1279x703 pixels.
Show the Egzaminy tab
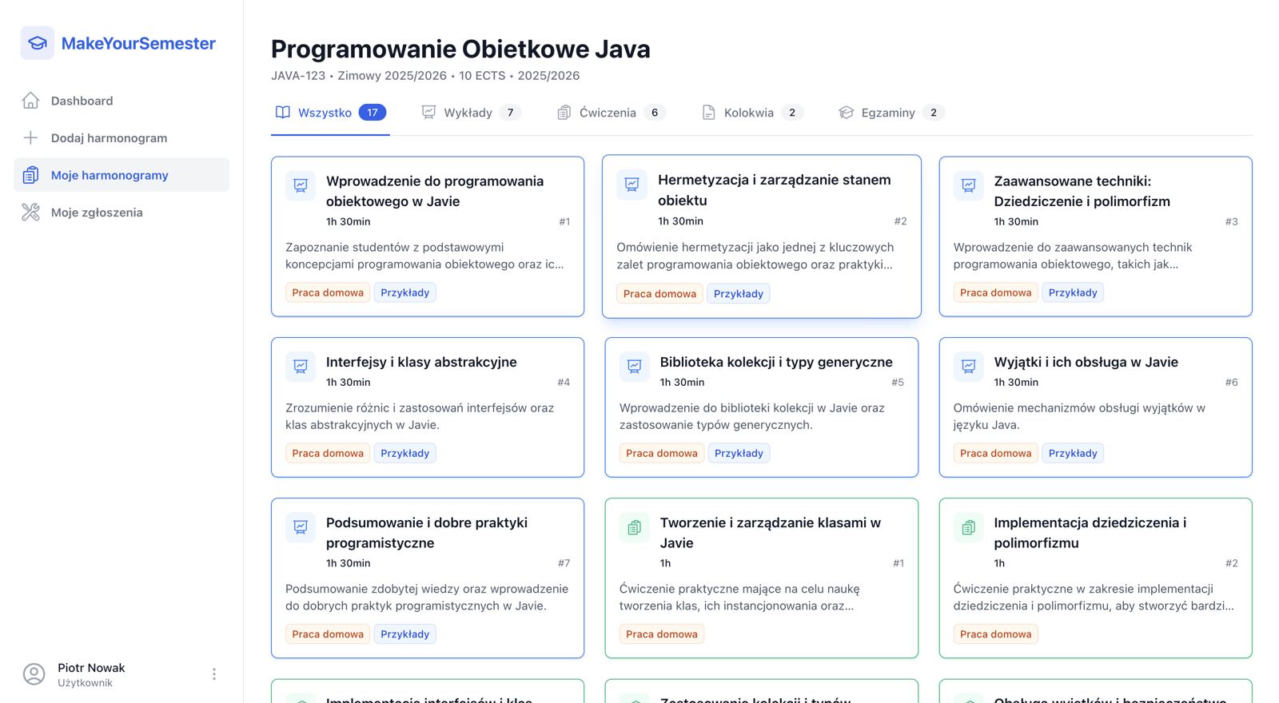pyautogui.click(x=890, y=113)
